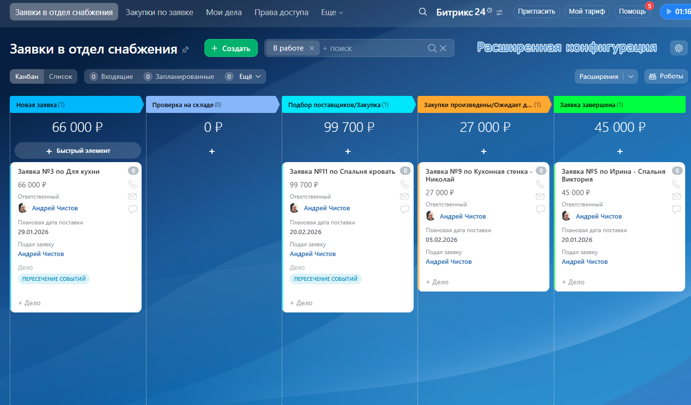The image size is (691, 405).
Task: Click the 'Расширения' button label
Action: click(x=599, y=76)
